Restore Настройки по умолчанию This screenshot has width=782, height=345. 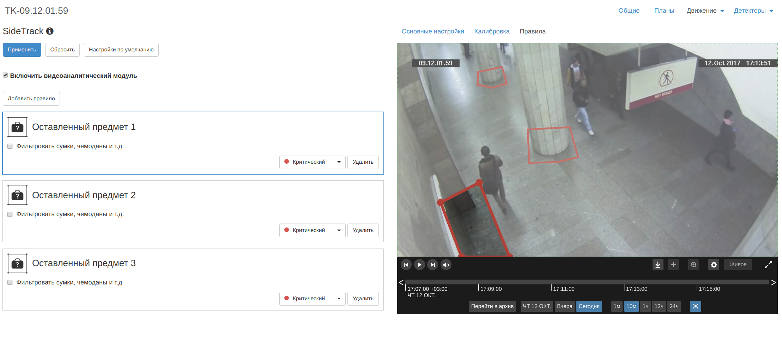(121, 50)
